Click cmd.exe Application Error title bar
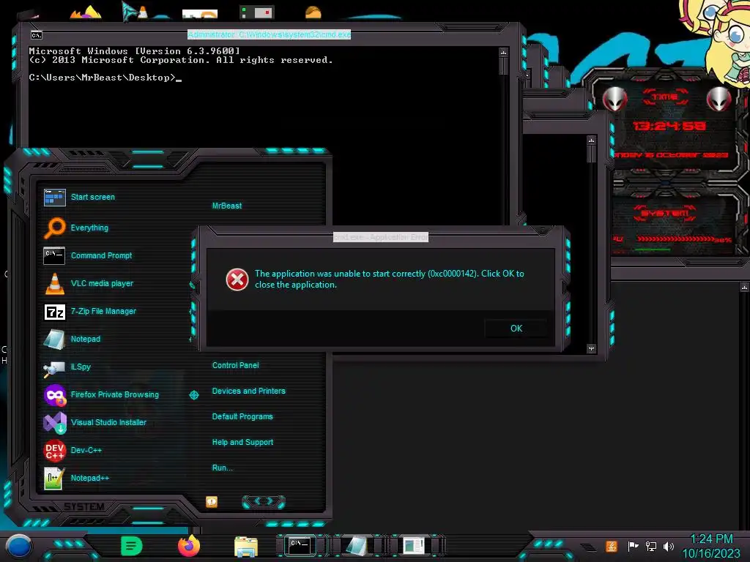Image resolution: width=750 pixels, height=562 pixels. tap(381, 237)
